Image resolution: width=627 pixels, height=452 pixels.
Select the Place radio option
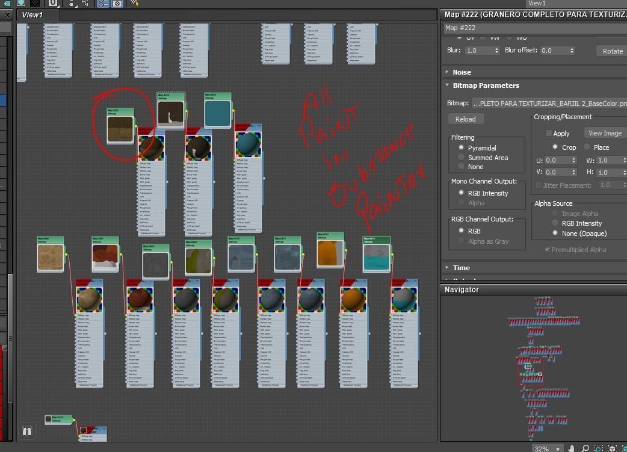[x=587, y=147]
